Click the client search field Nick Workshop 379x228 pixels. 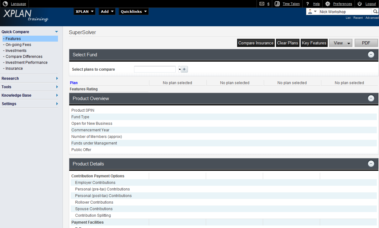click(345, 12)
